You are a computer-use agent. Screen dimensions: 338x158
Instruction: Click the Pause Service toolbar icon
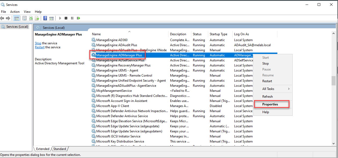tap(72, 18)
